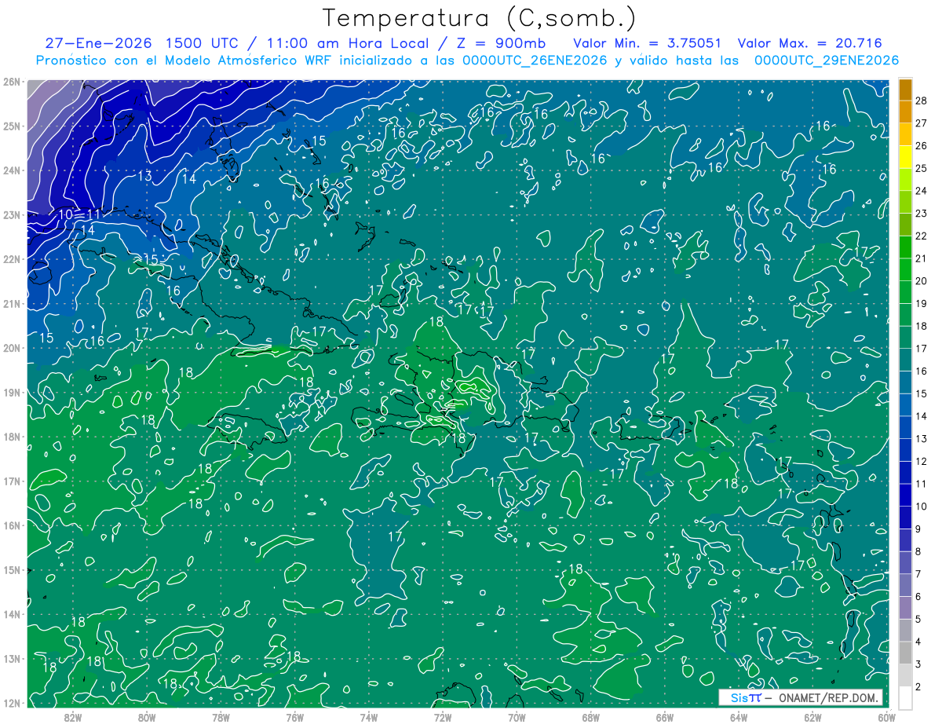Click the legend value "22"
This screenshot has width=942, height=728.
[x=921, y=236]
